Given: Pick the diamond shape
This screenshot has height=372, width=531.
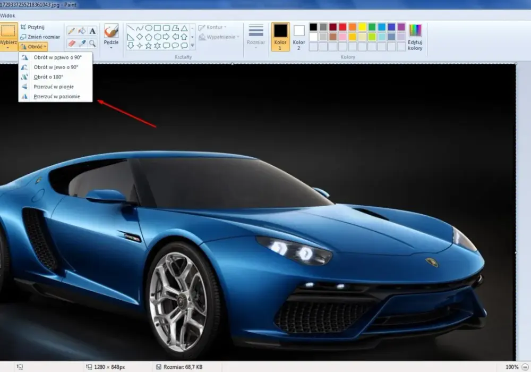Looking at the screenshot, I should pyautogui.click(x=140, y=37).
